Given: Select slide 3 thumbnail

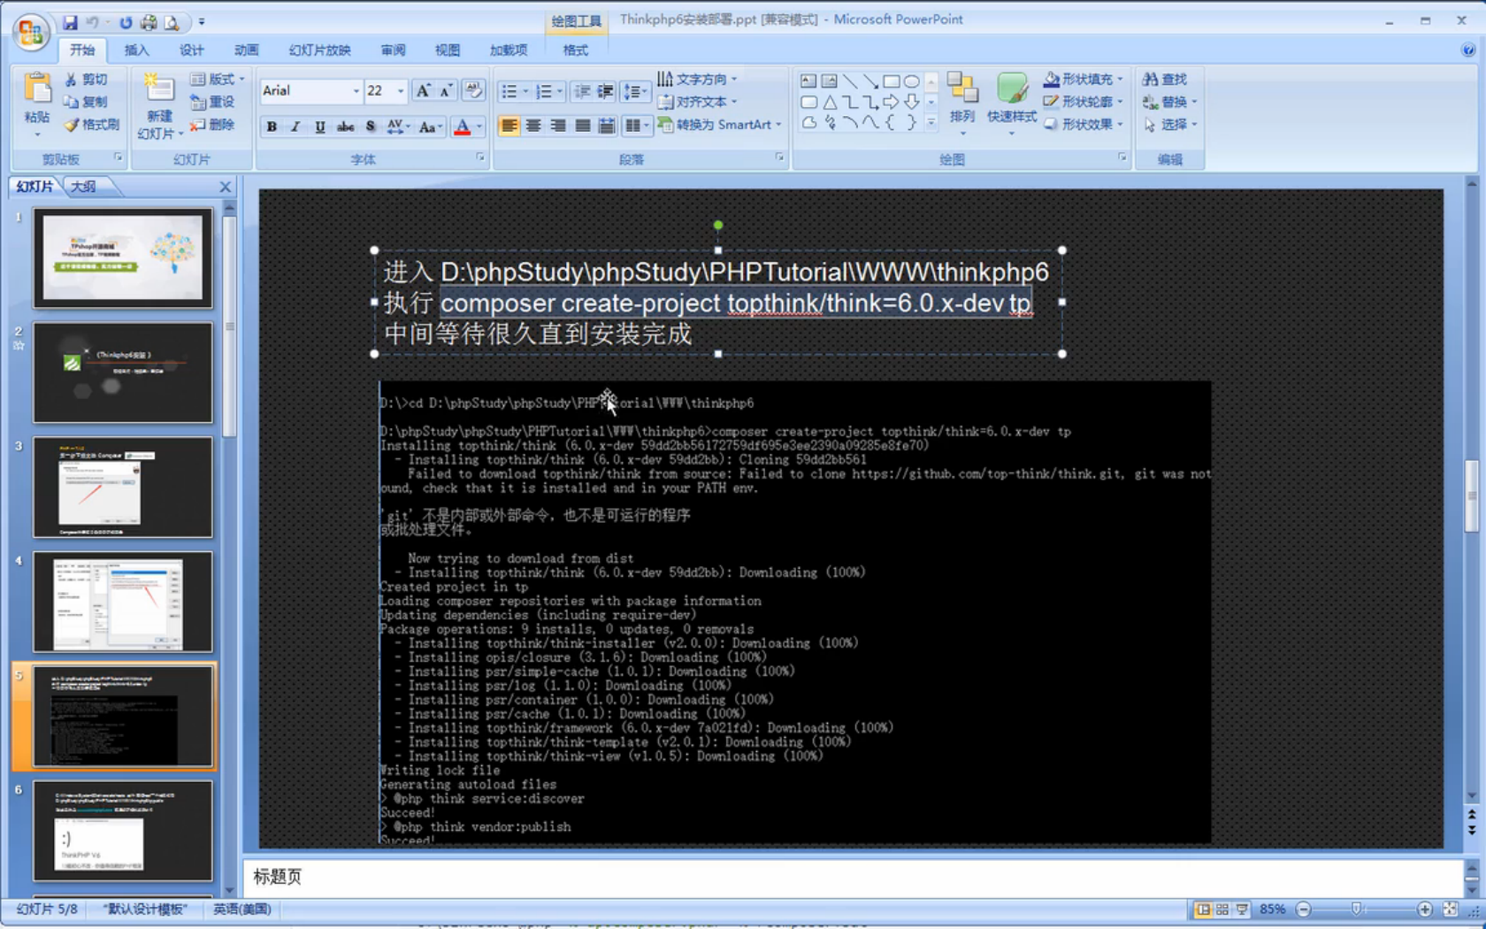Looking at the screenshot, I should tap(123, 488).
